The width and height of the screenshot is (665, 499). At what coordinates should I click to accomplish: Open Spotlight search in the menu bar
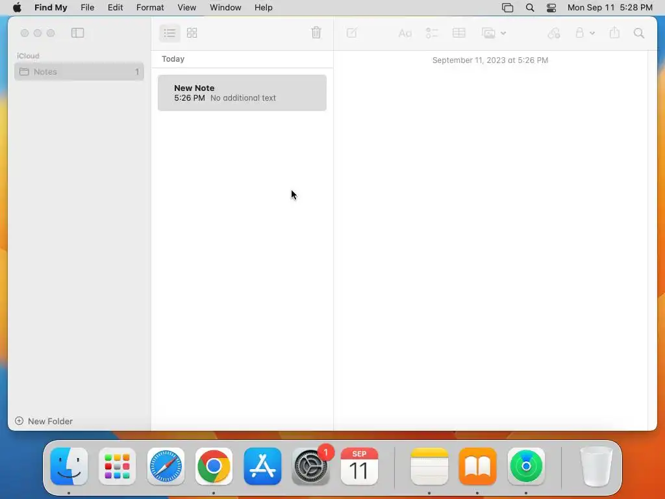pos(530,8)
